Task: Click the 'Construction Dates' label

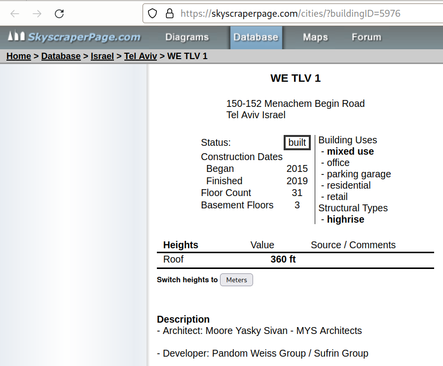Action: [242, 157]
